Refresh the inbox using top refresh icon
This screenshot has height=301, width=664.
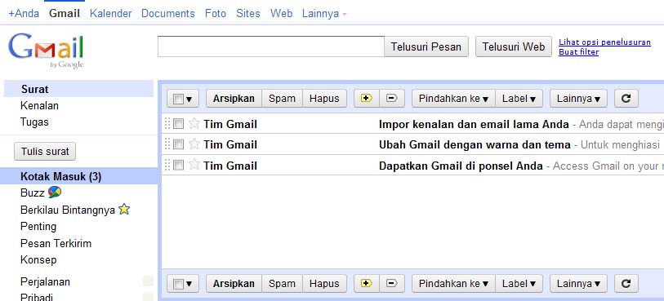tap(626, 99)
